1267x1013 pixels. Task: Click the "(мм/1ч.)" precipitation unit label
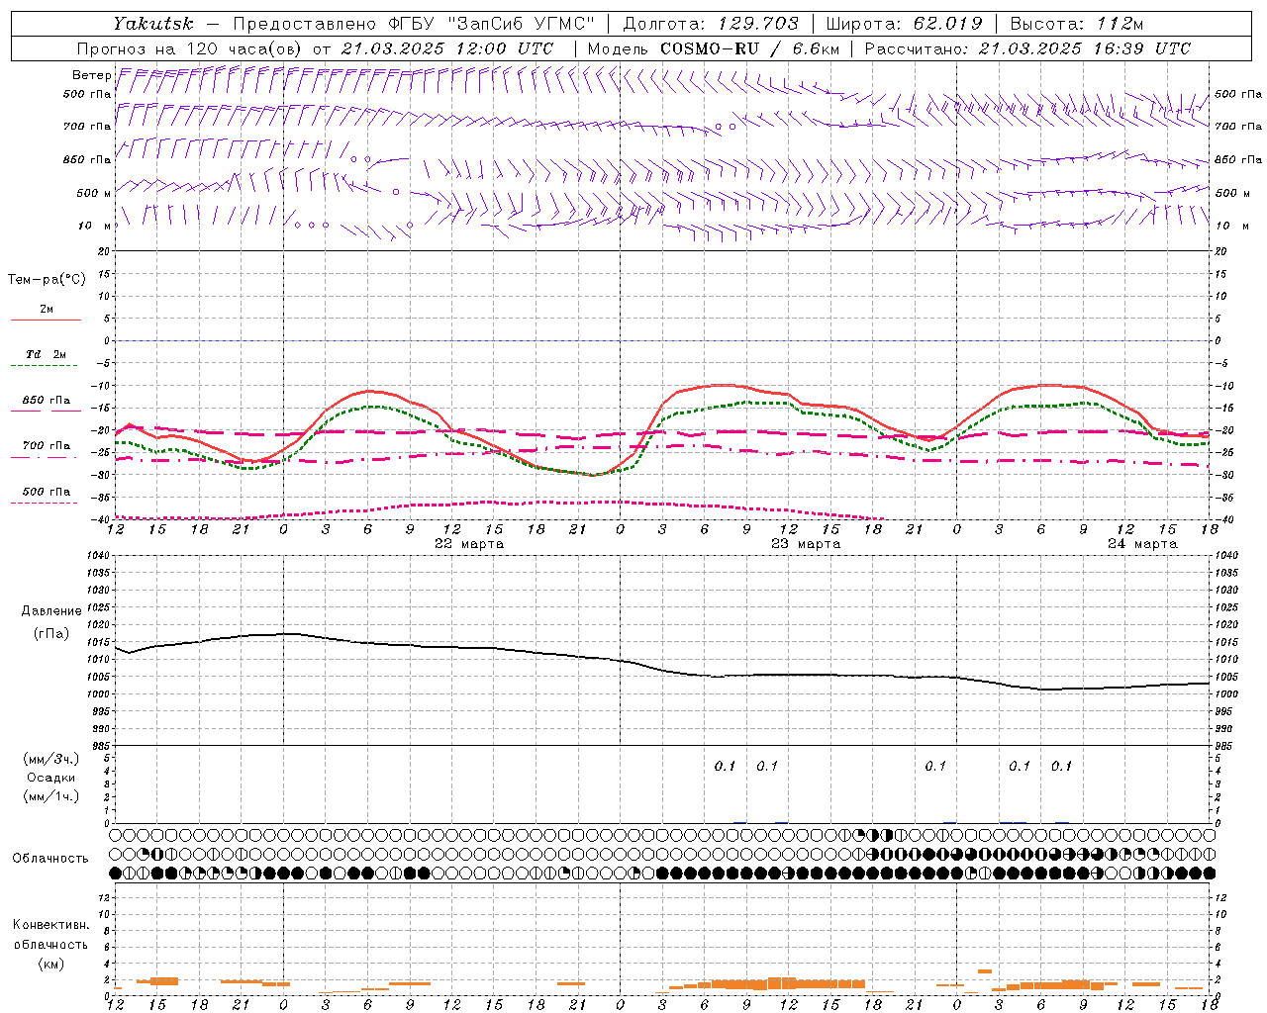coord(51,796)
